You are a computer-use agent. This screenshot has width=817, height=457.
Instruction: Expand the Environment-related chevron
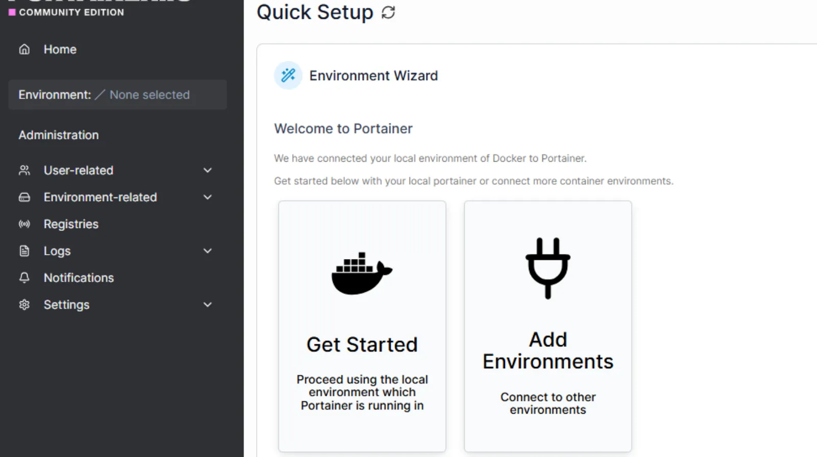click(x=207, y=197)
